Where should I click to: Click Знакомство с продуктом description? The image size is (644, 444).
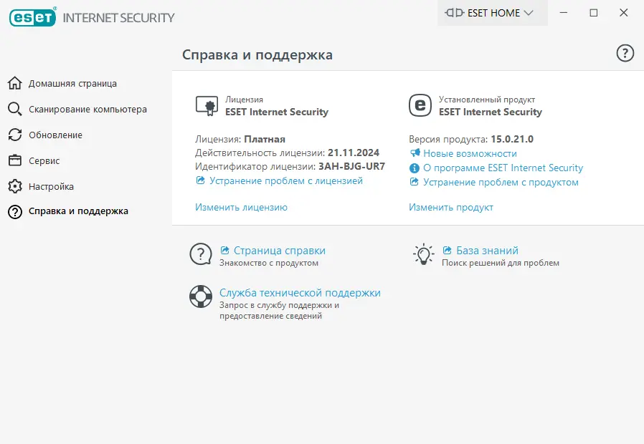coord(269,263)
